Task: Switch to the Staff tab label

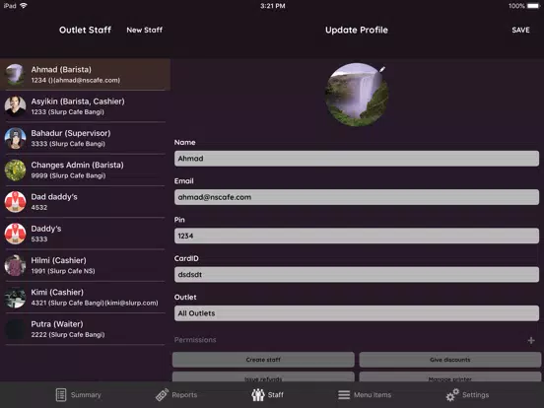Action: coord(276,395)
